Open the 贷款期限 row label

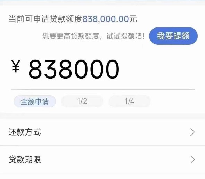[x=25, y=160]
